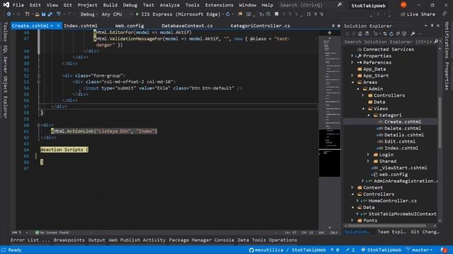Click Solution Explorer Home icon
Viewport: 453px width, 254px height.
point(360,34)
